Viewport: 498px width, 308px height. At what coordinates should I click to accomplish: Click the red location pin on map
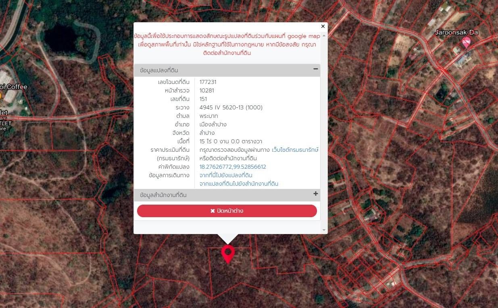[x=228, y=254]
